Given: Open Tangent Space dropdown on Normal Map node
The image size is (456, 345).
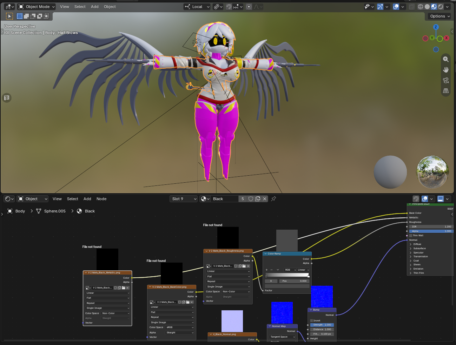Looking at the screenshot, I should (x=283, y=337).
